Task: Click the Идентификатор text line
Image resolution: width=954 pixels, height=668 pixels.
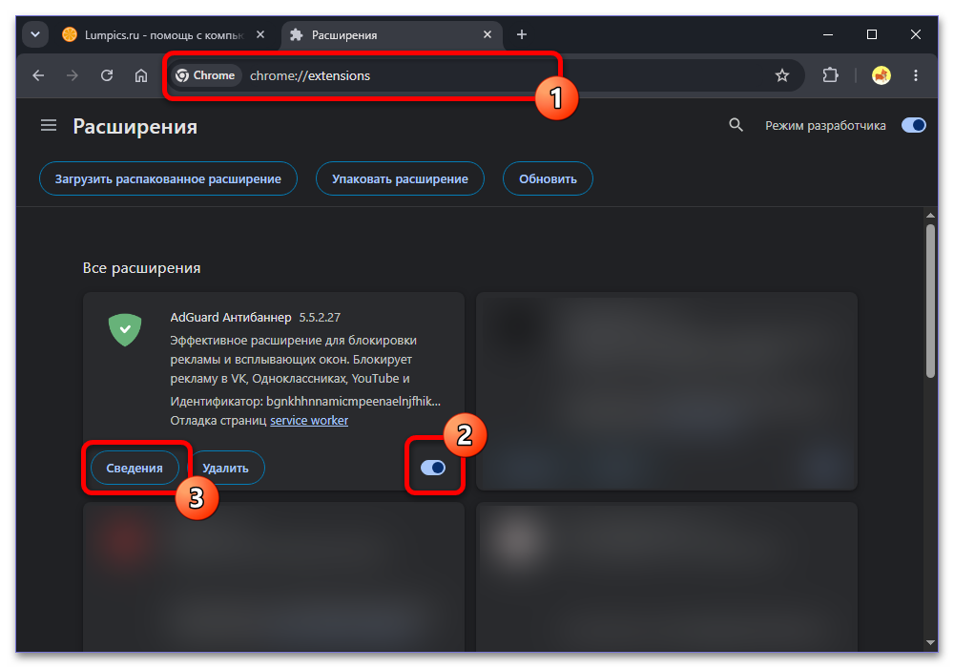Action: 305,401
